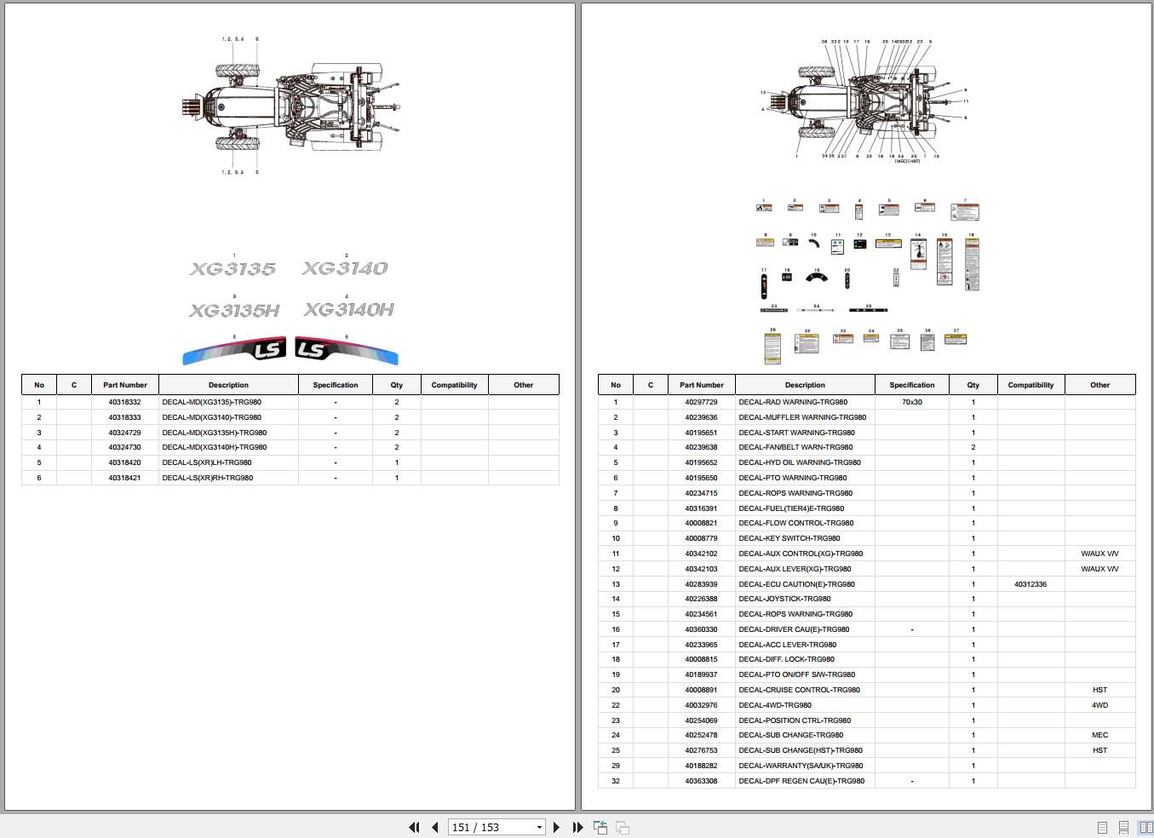Click DECAL-CRUISE CONTROL-TRG980 description

point(799,690)
